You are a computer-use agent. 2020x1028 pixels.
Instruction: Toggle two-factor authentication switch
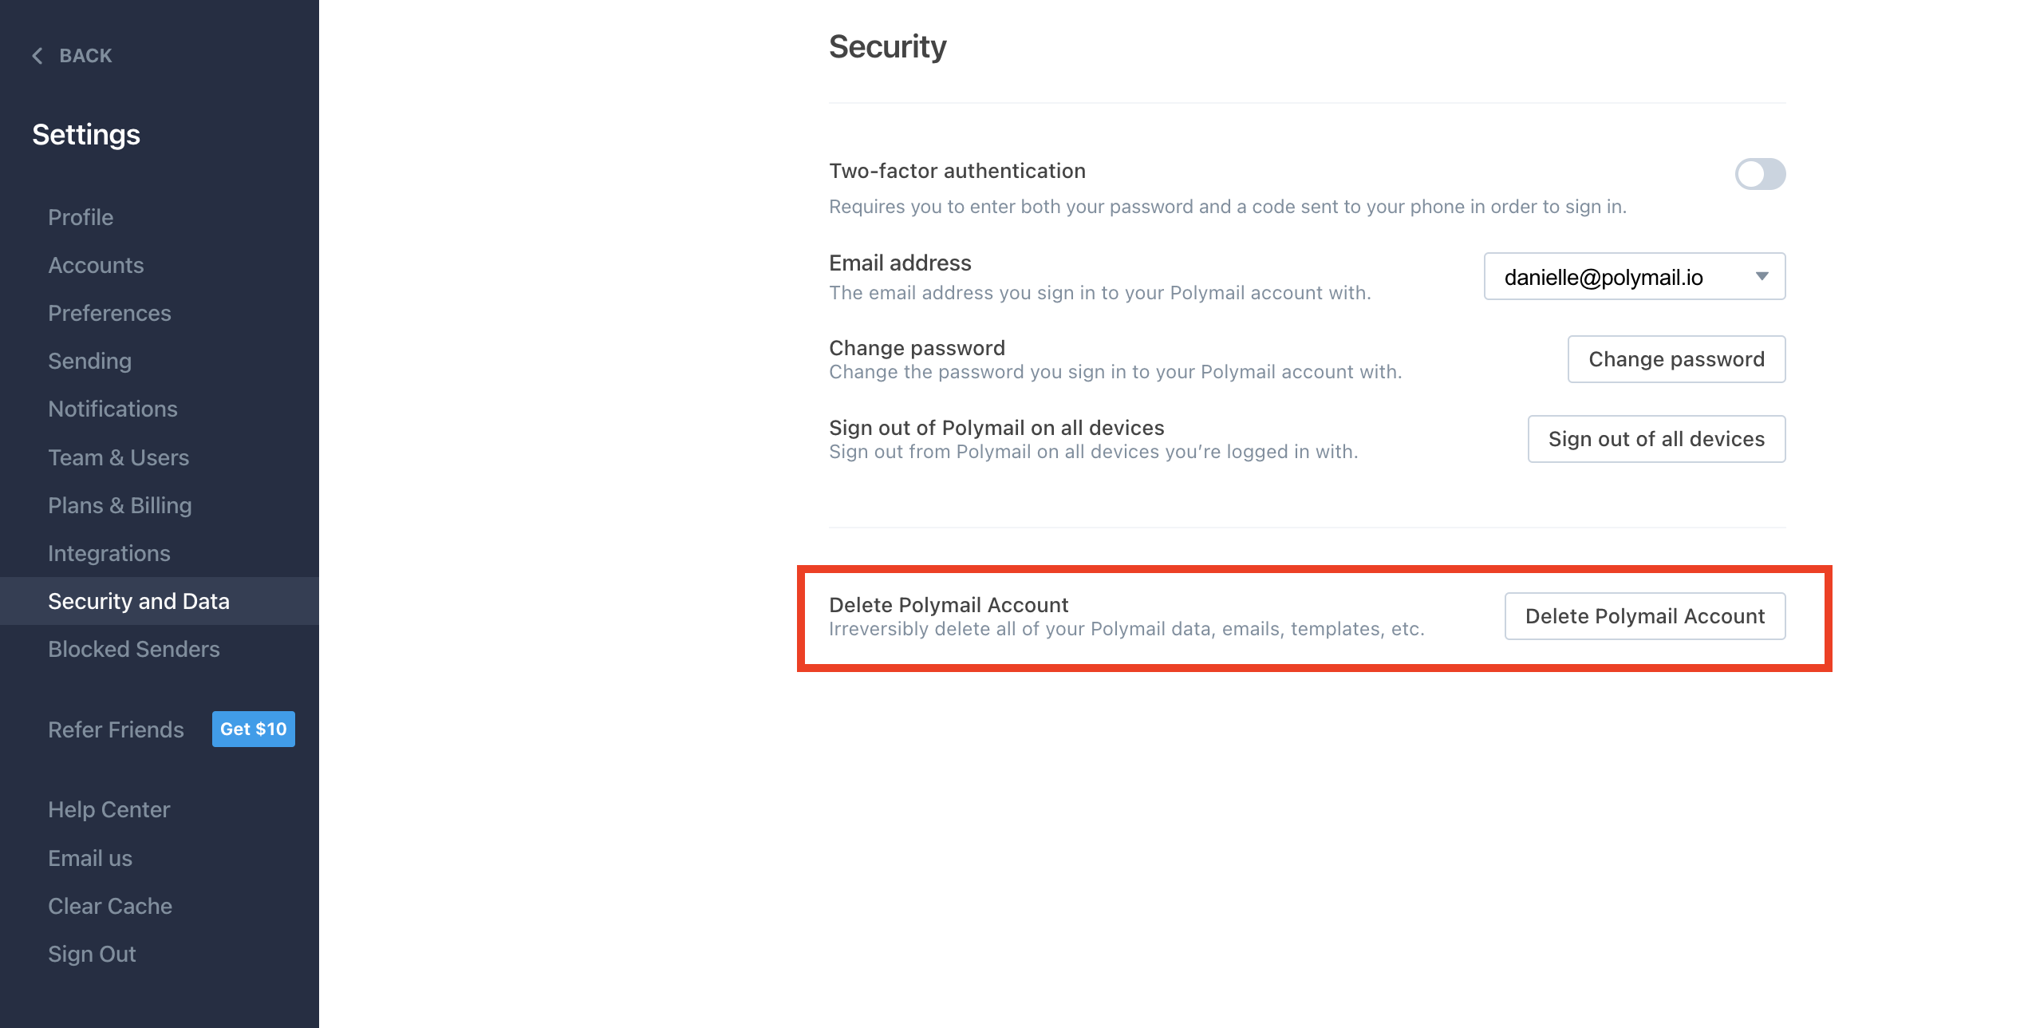click(x=1759, y=174)
